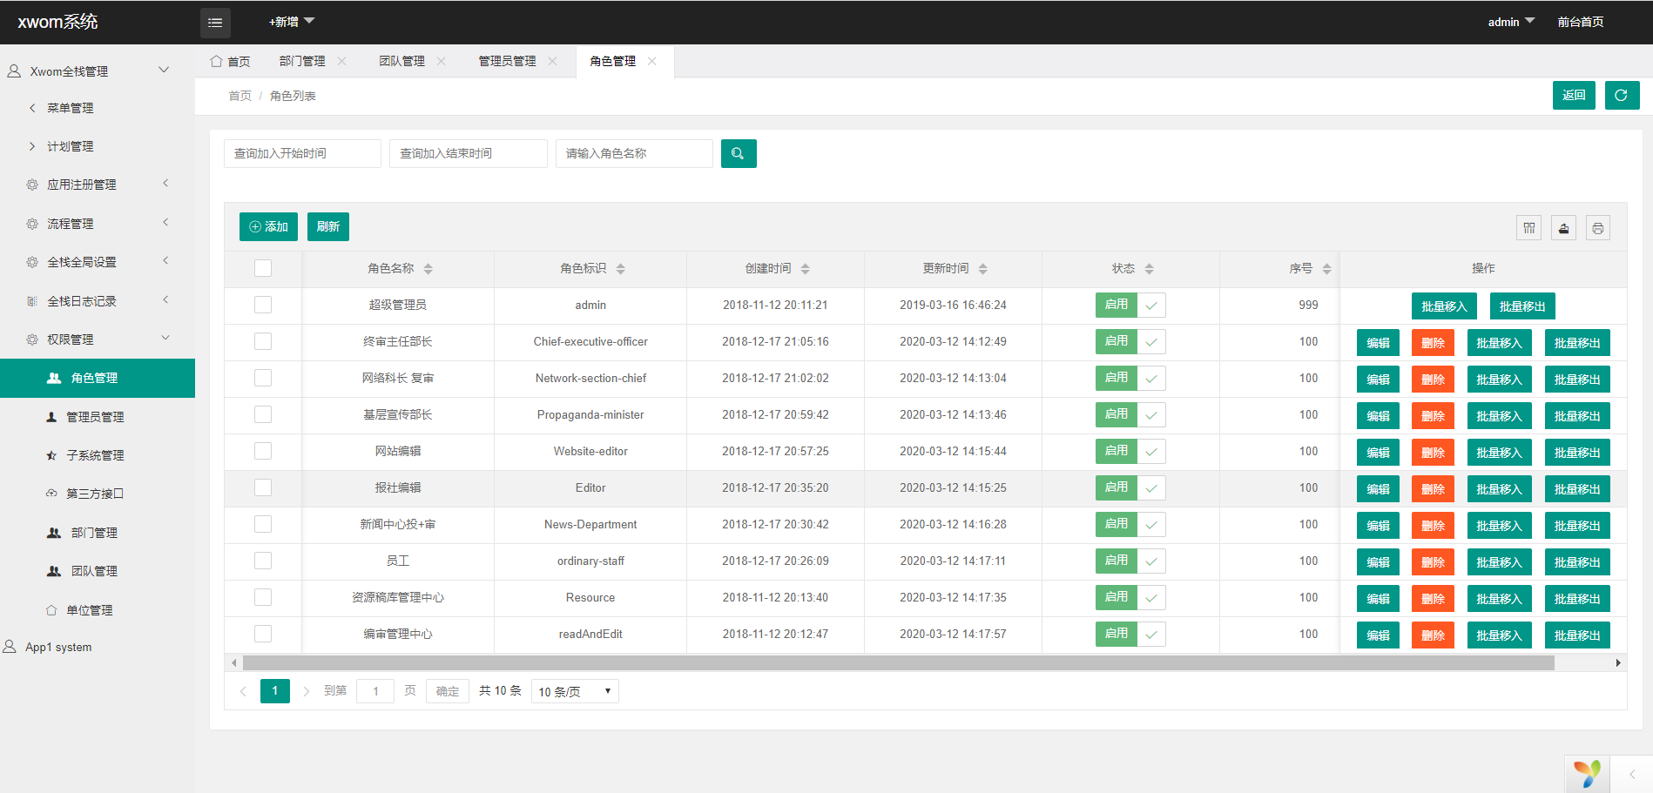Go to previous page arrow in pagination
The width and height of the screenshot is (1653, 793).
(x=243, y=691)
